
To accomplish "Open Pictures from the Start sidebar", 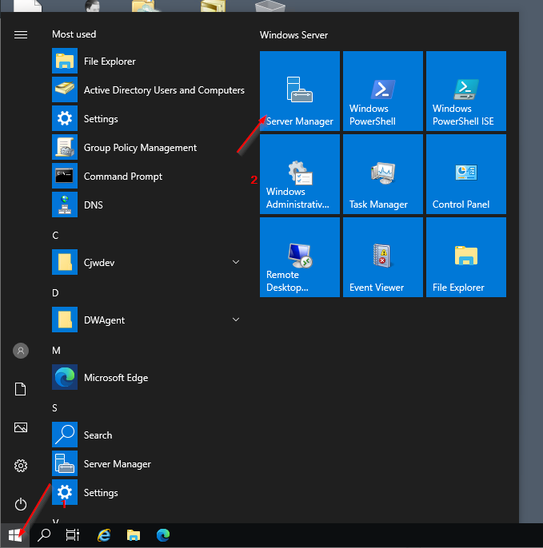I will coord(21,427).
